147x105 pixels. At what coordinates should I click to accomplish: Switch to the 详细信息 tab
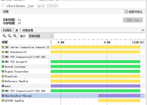(28, 30)
